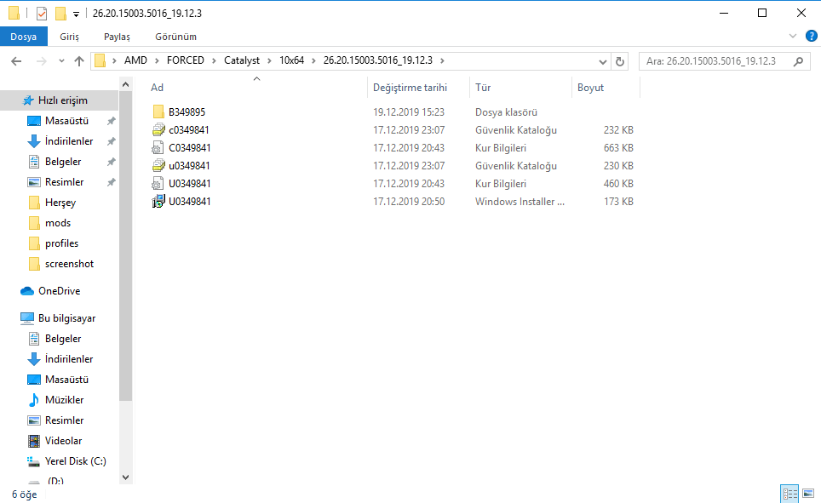
Task: Expand the address bar history dropdown
Action: coord(603,61)
